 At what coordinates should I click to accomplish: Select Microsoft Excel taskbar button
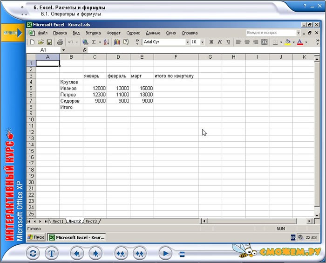pos(77,237)
